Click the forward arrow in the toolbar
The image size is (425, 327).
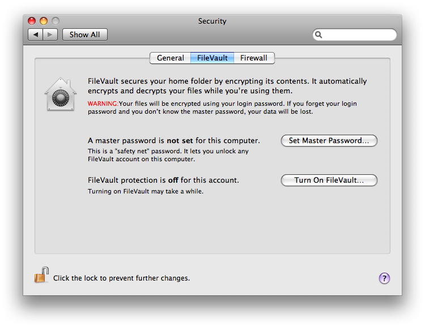50,35
